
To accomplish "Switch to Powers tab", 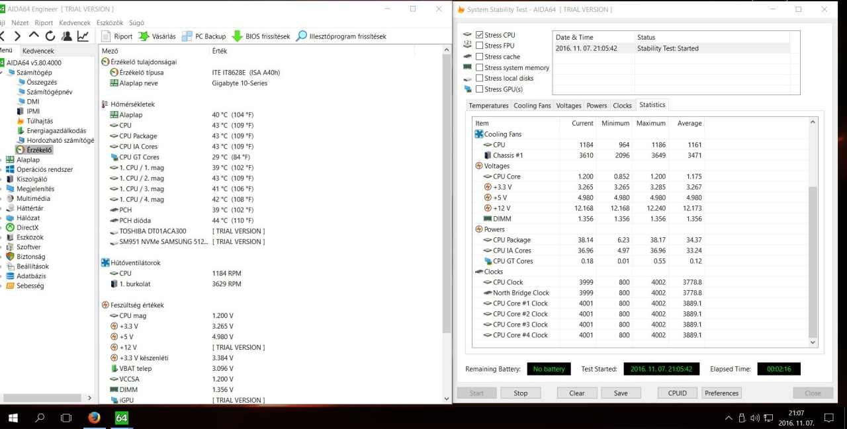I will 597,106.
